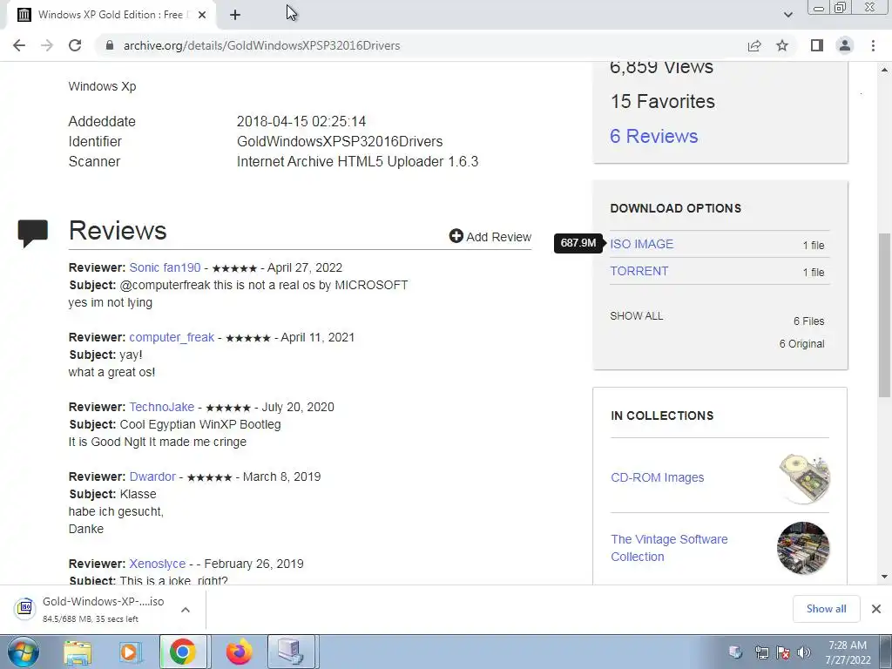Image resolution: width=892 pixels, height=669 pixels.
Task: Click the volume speaker tray icon
Action: pos(804,652)
